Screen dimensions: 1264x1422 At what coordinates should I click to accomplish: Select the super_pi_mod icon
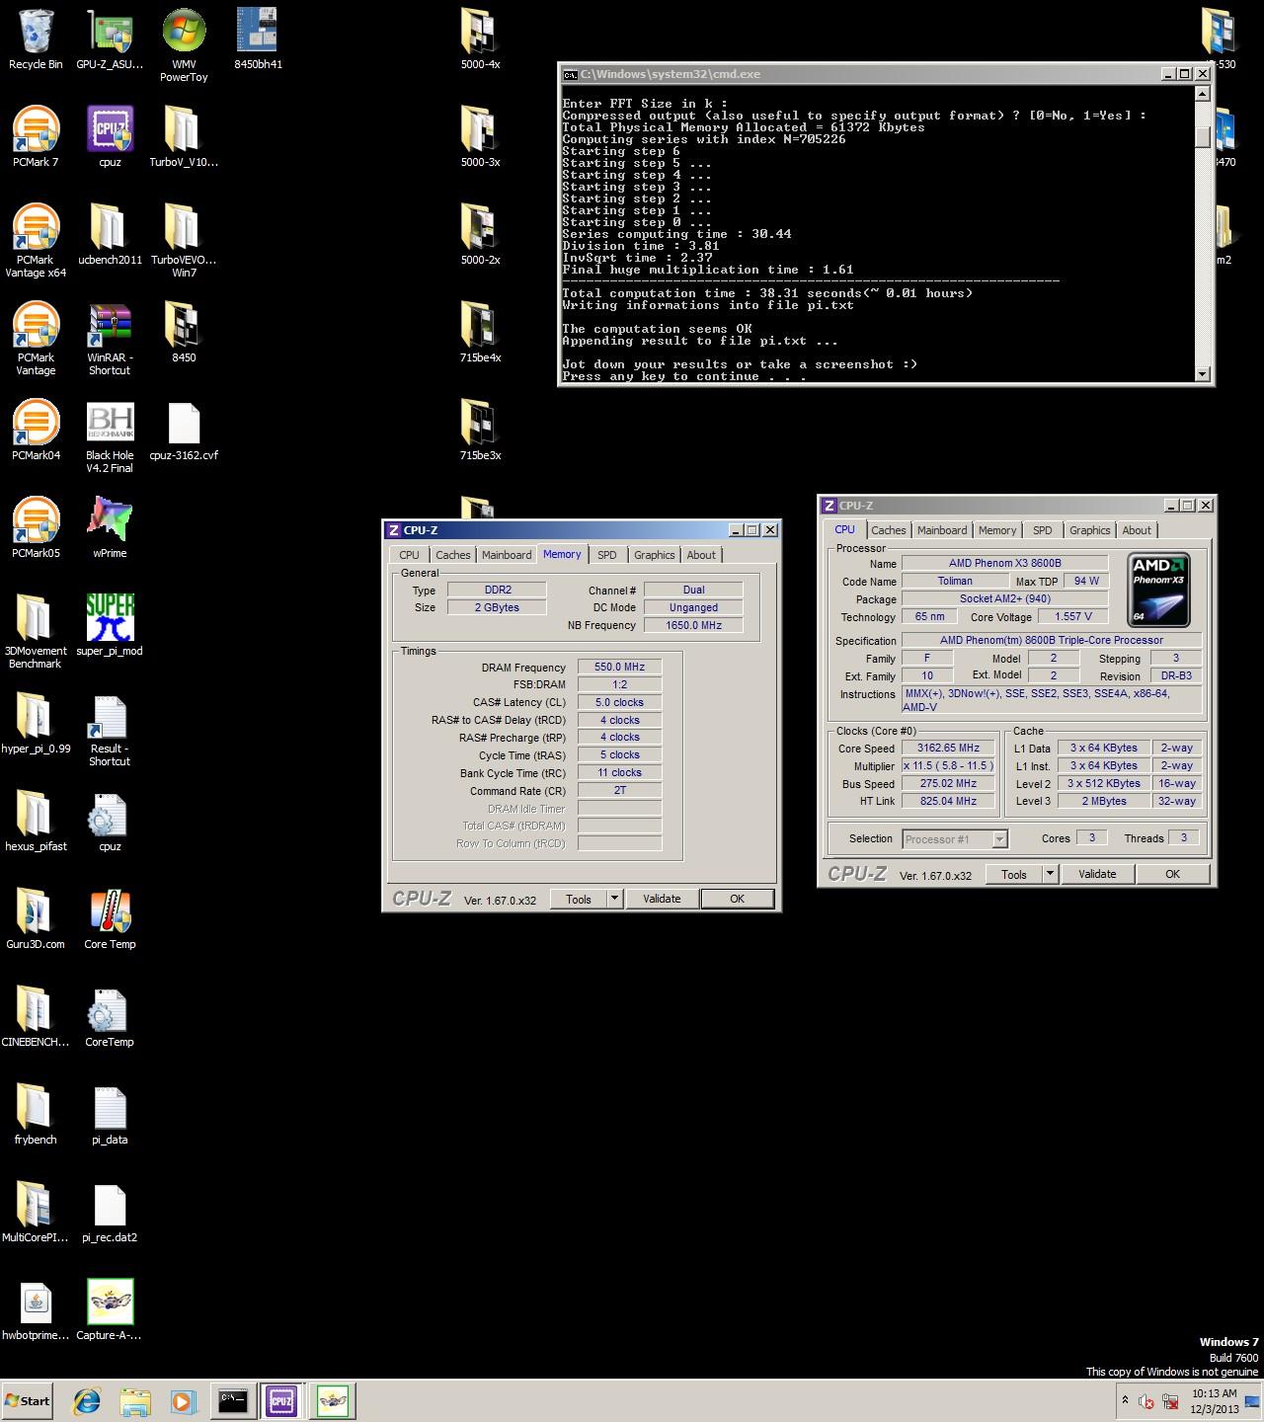[110, 626]
